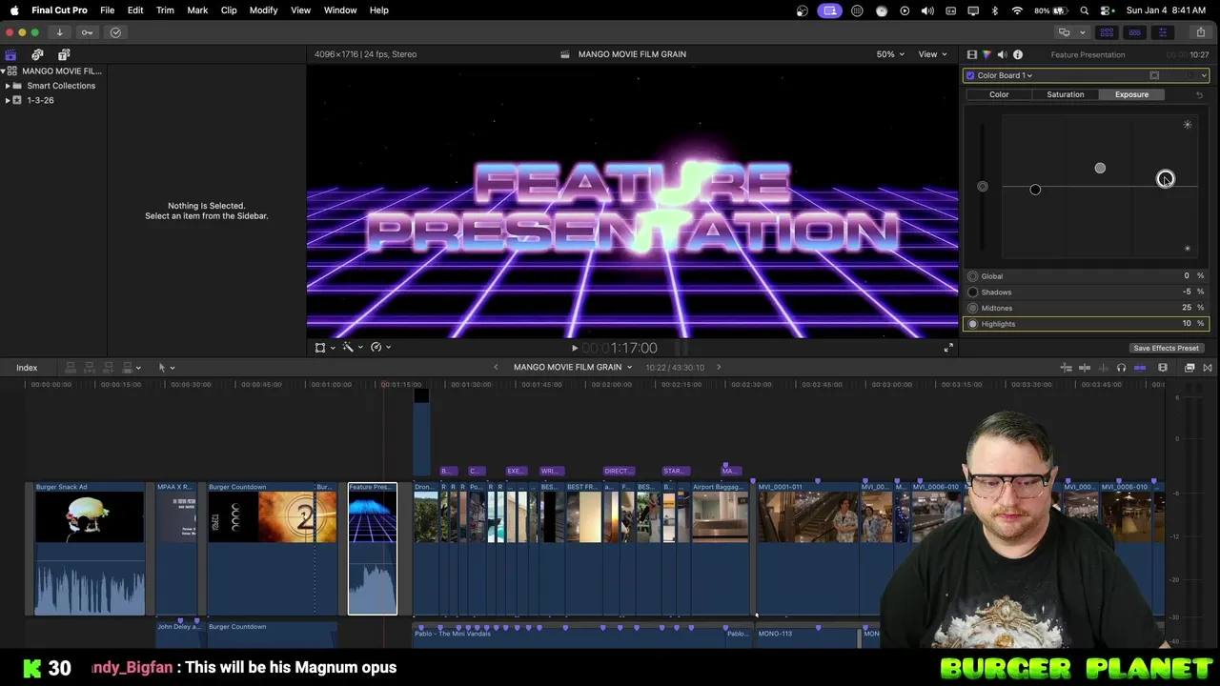The height and width of the screenshot is (686, 1220).
Task: Toggle the timeline snapping icon
Action: (1140, 368)
